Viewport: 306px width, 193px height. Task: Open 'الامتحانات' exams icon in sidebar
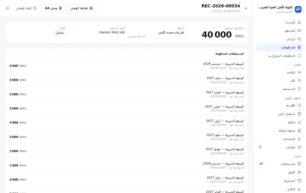(299, 139)
